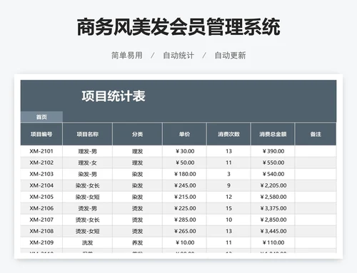
Task: Click total amount ¥550.00
Action: [x=273, y=163]
